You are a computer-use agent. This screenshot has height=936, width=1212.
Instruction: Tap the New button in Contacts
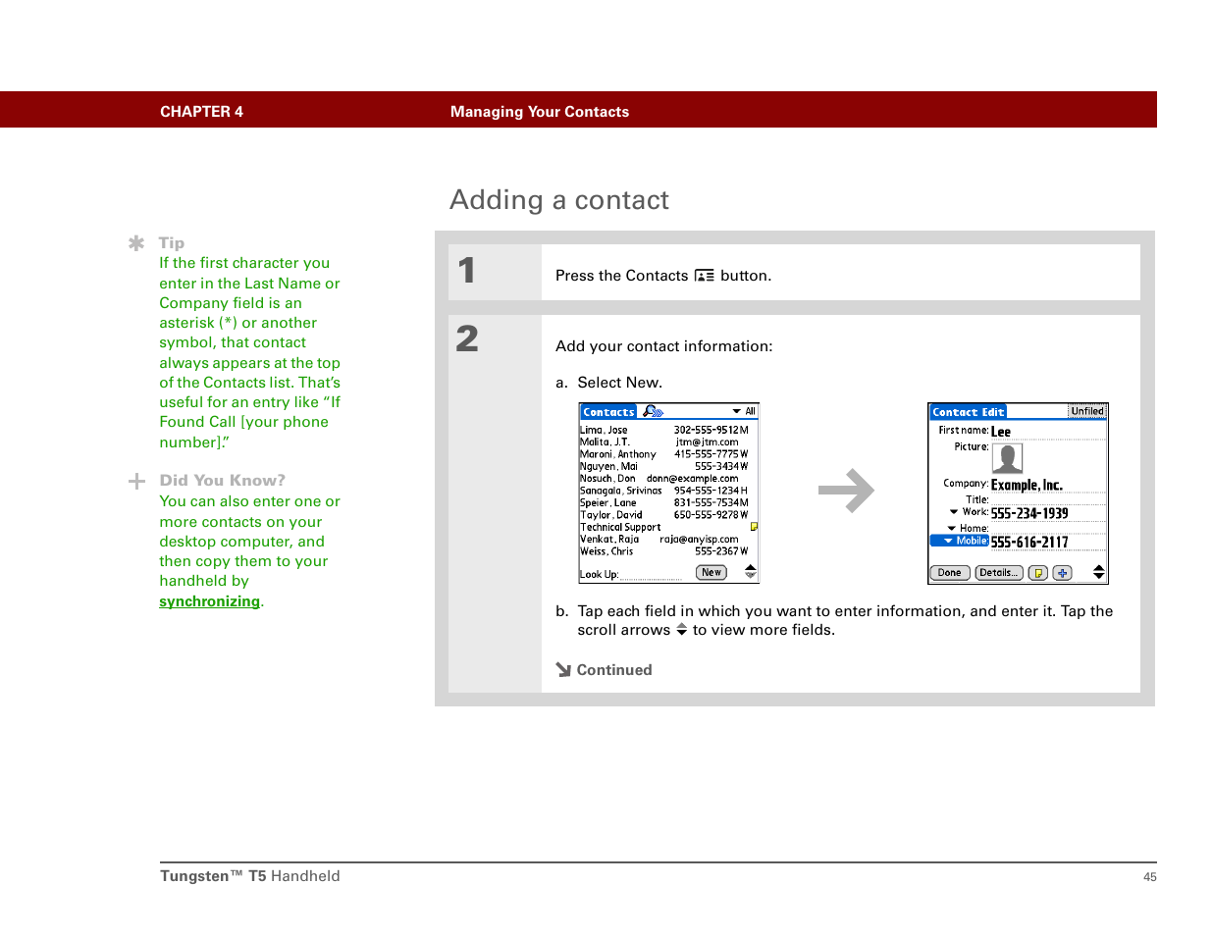[x=711, y=573]
